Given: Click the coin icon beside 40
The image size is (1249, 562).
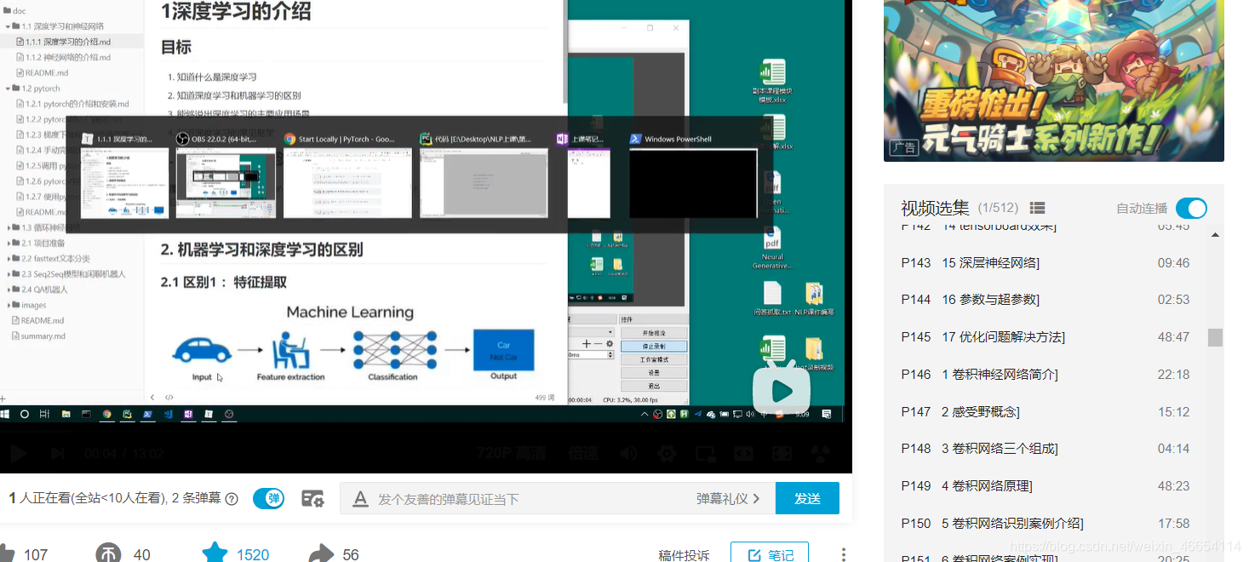Looking at the screenshot, I should coord(109,554).
